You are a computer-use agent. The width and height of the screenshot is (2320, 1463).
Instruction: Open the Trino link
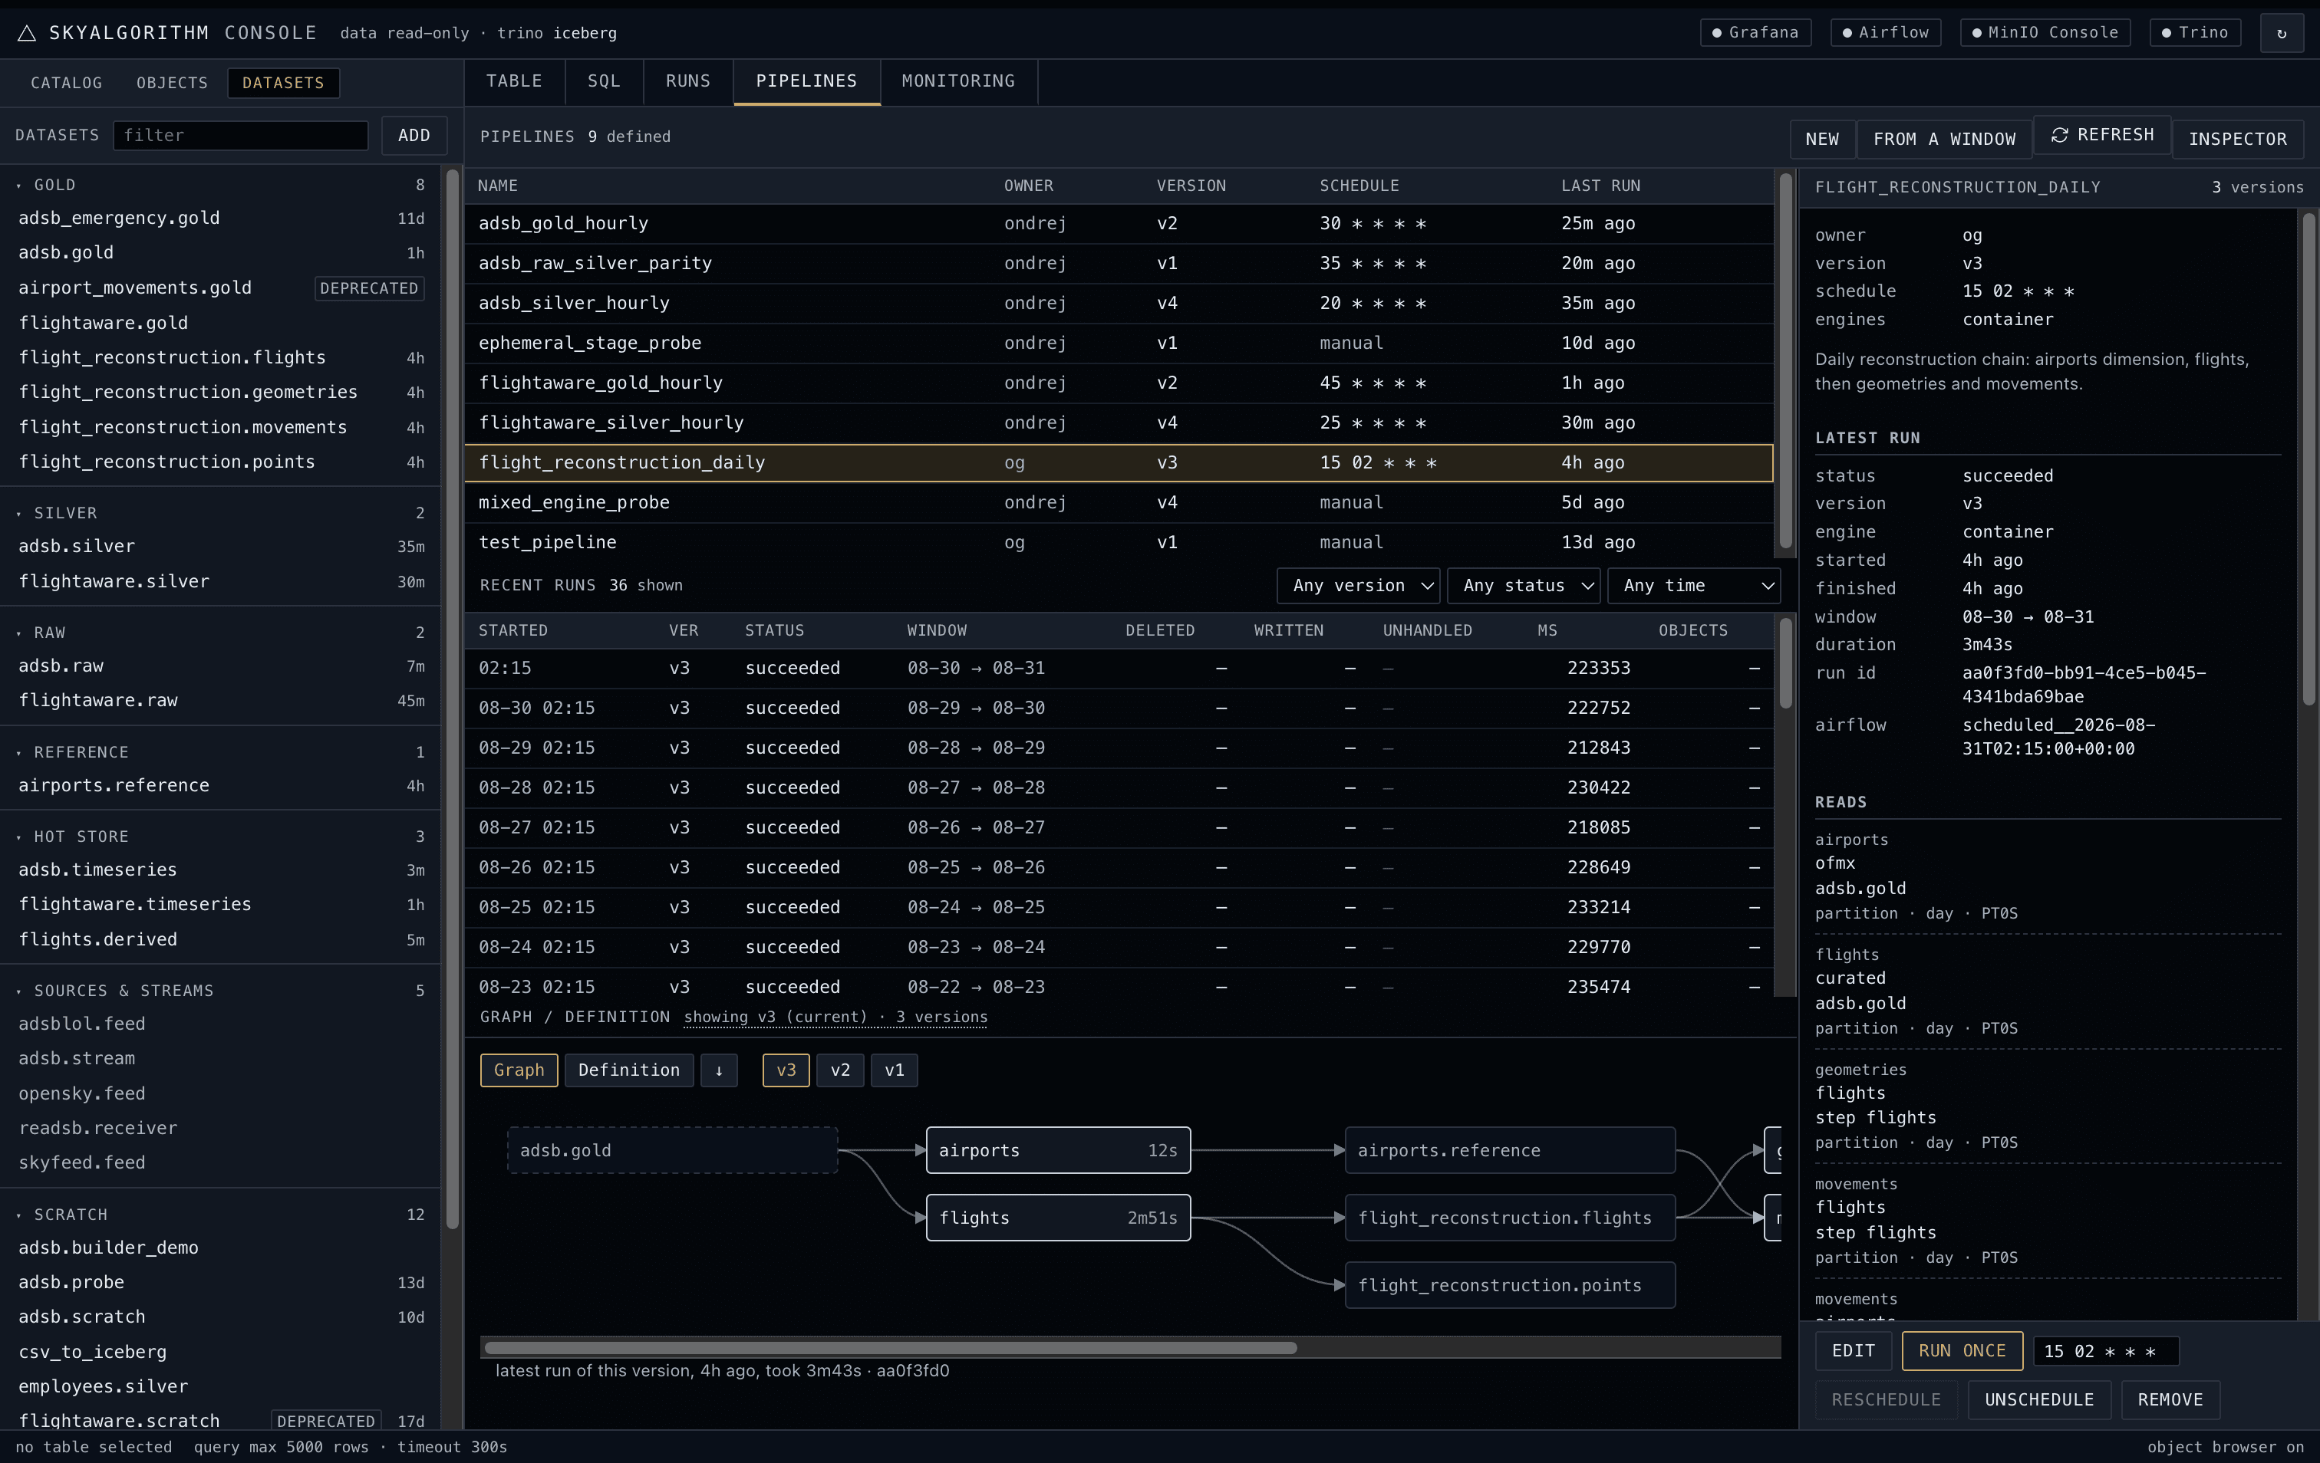pyautogui.click(x=2195, y=33)
